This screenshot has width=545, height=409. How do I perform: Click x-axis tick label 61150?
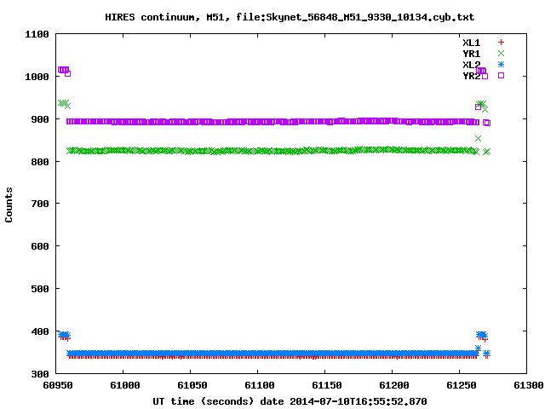coord(326,385)
